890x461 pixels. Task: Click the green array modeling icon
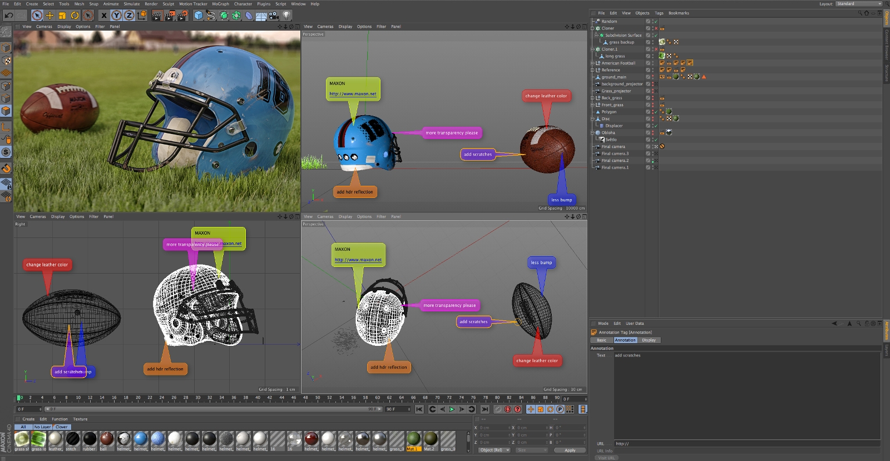tap(236, 16)
